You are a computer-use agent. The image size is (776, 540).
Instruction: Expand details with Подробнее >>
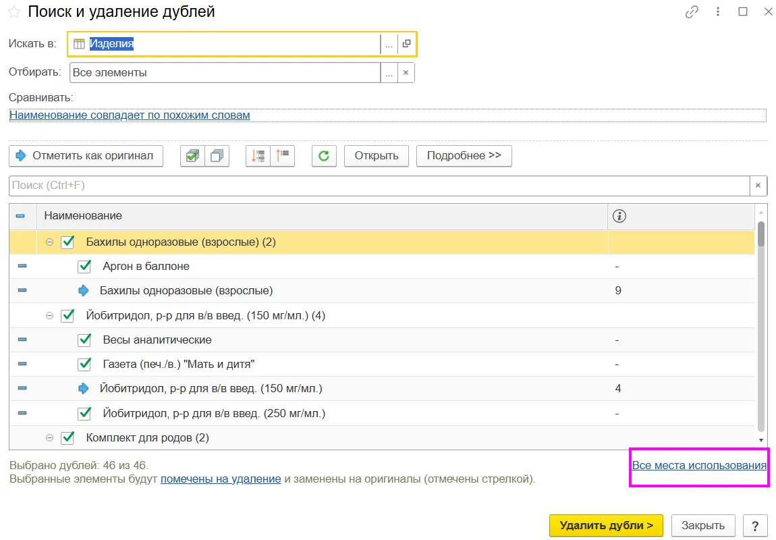pos(464,156)
